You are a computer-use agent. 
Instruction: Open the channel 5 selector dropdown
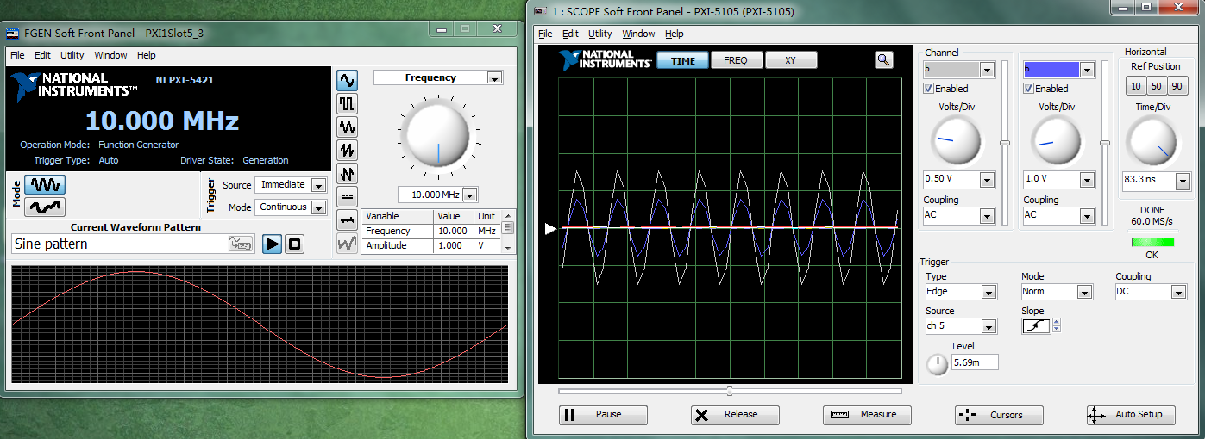(987, 70)
